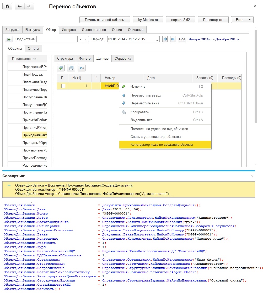Select the ПереоценкаВРс row in the list
The image size is (263, 293).
[x=28, y=67]
